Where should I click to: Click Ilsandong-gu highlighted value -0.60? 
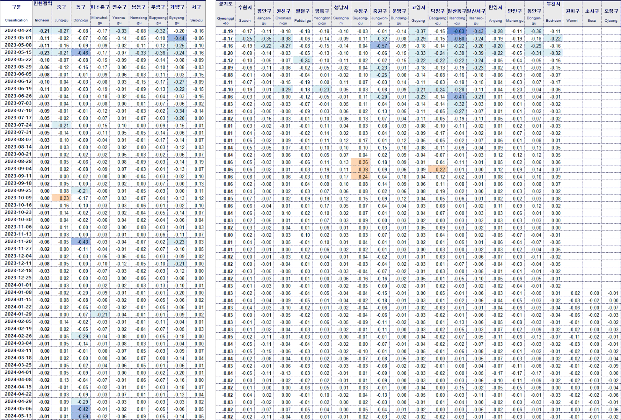457,39
